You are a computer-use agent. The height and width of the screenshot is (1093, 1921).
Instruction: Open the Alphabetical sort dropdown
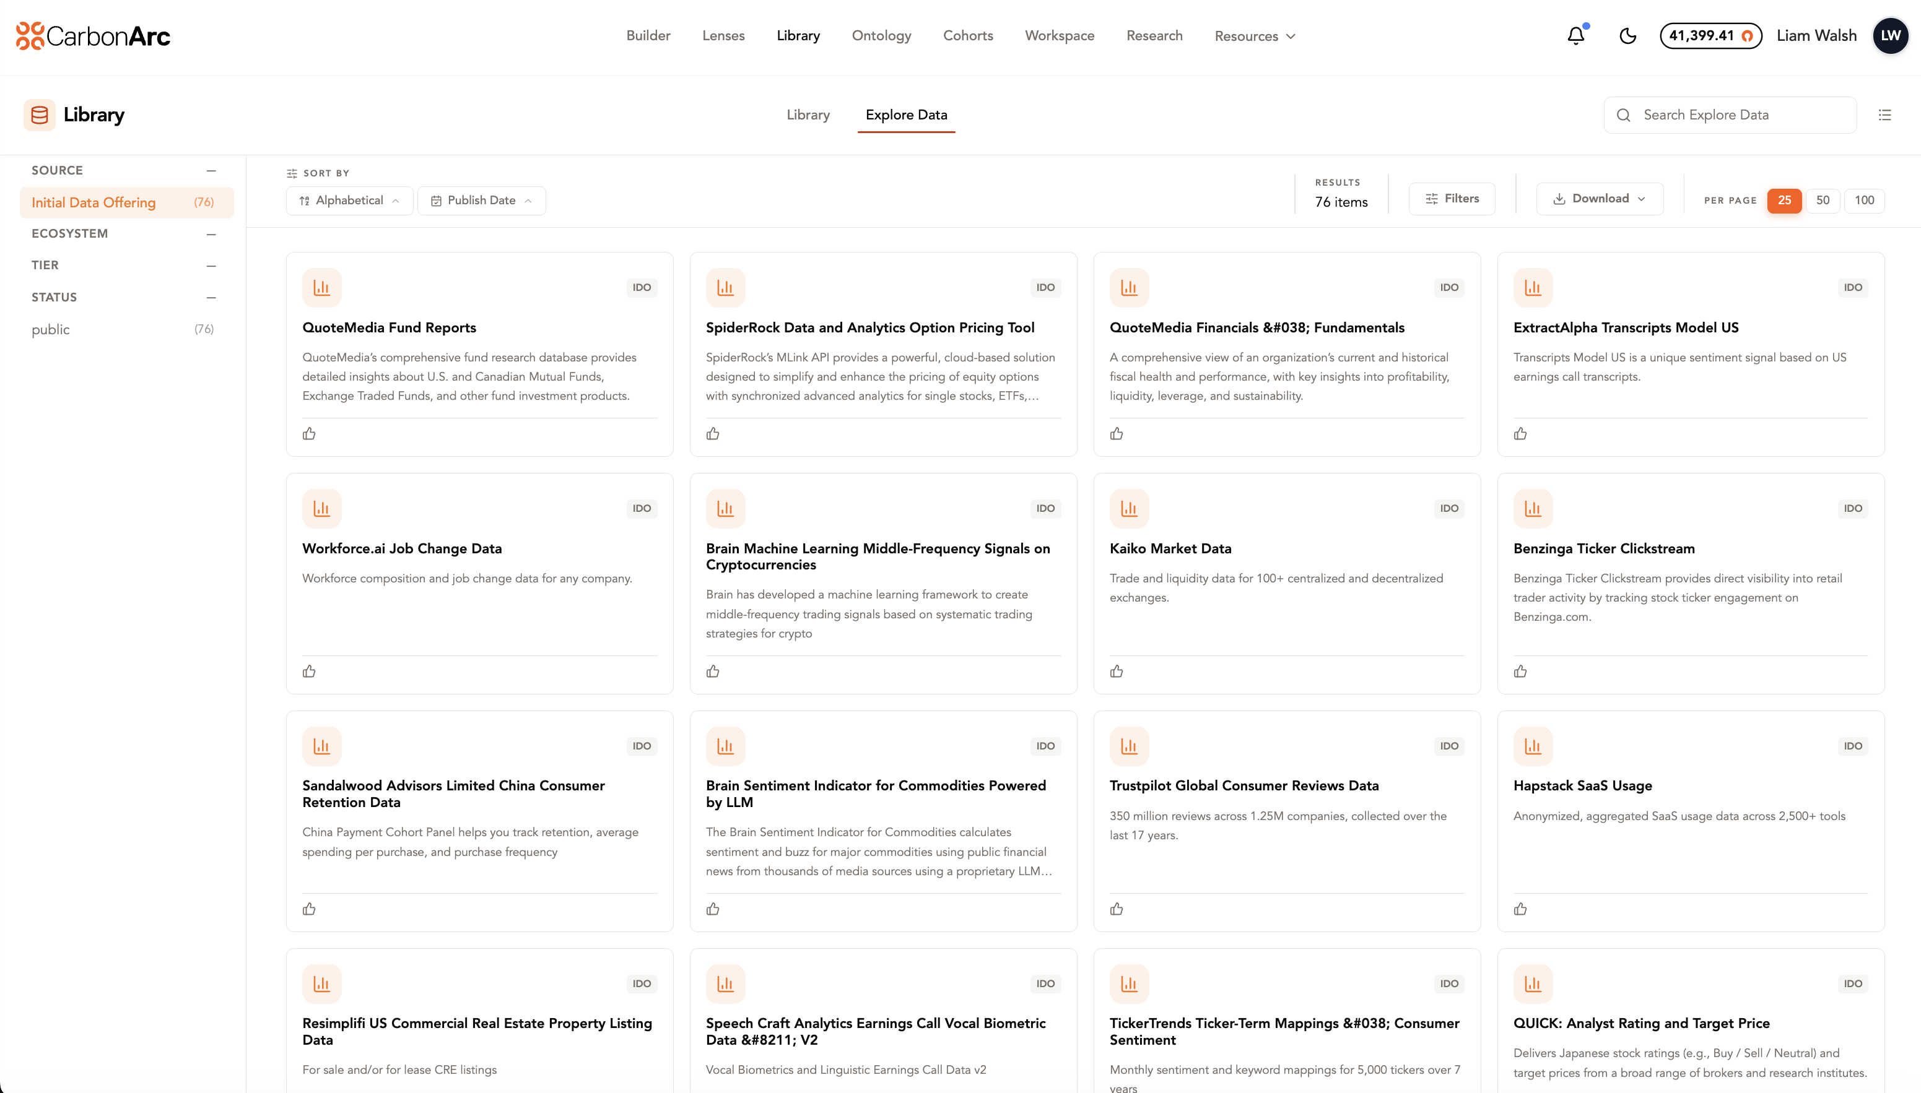349,201
